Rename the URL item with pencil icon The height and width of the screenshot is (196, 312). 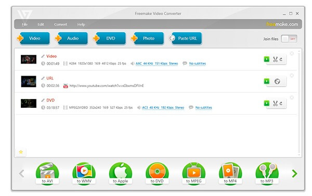pyautogui.click(x=43, y=78)
